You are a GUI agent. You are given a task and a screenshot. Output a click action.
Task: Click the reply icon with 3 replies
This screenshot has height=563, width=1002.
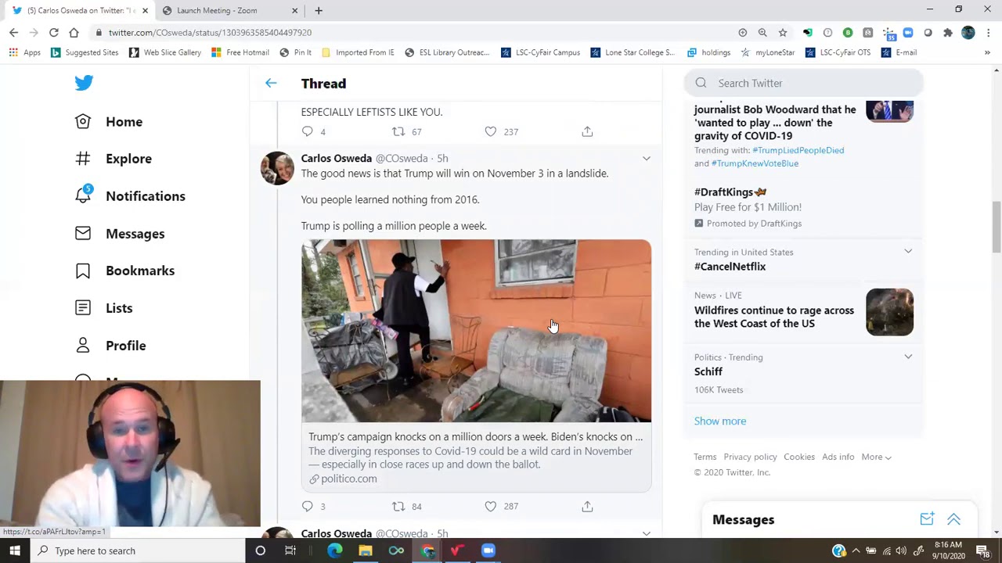(308, 506)
